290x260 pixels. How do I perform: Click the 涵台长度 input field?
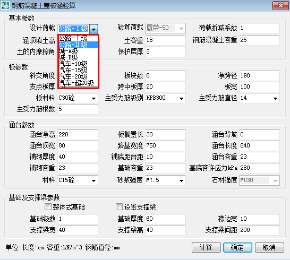pyautogui.click(x=259, y=145)
